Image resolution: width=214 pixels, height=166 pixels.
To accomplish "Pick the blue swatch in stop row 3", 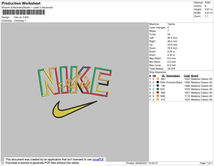I will pos(158,86).
